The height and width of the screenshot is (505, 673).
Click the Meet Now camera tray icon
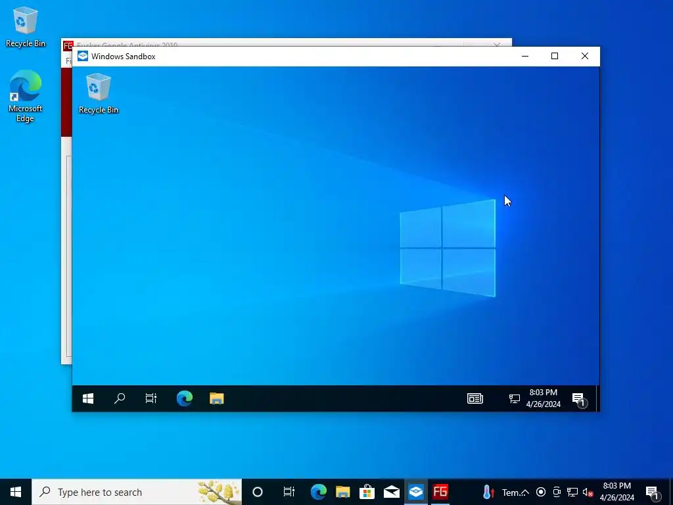[557, 492]
